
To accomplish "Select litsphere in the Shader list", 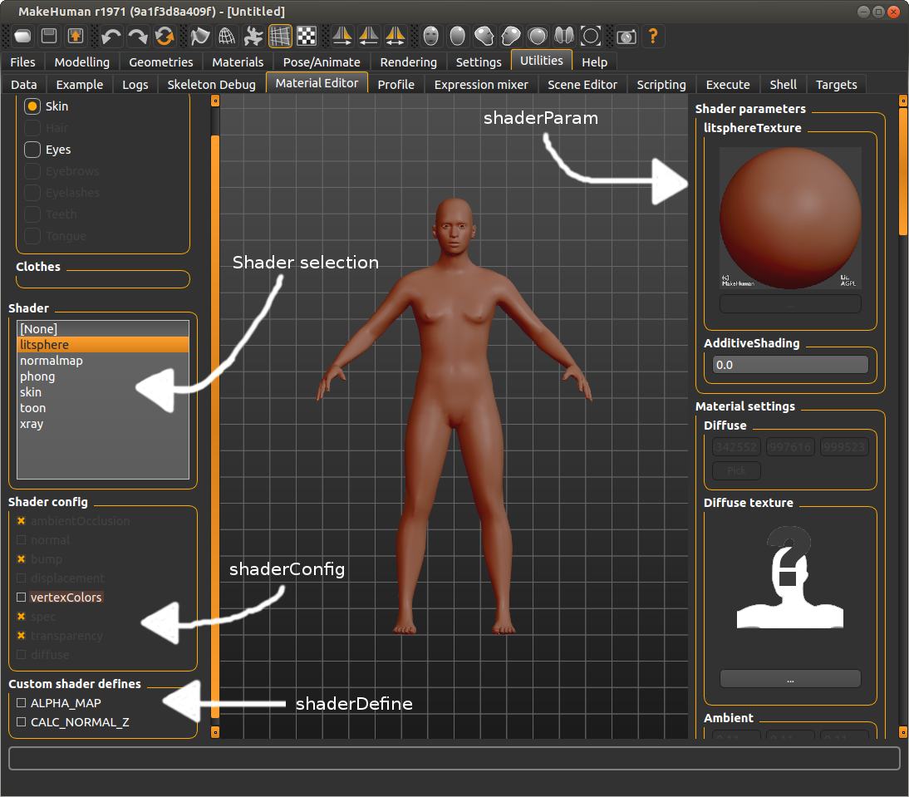I will coord(103,345).
